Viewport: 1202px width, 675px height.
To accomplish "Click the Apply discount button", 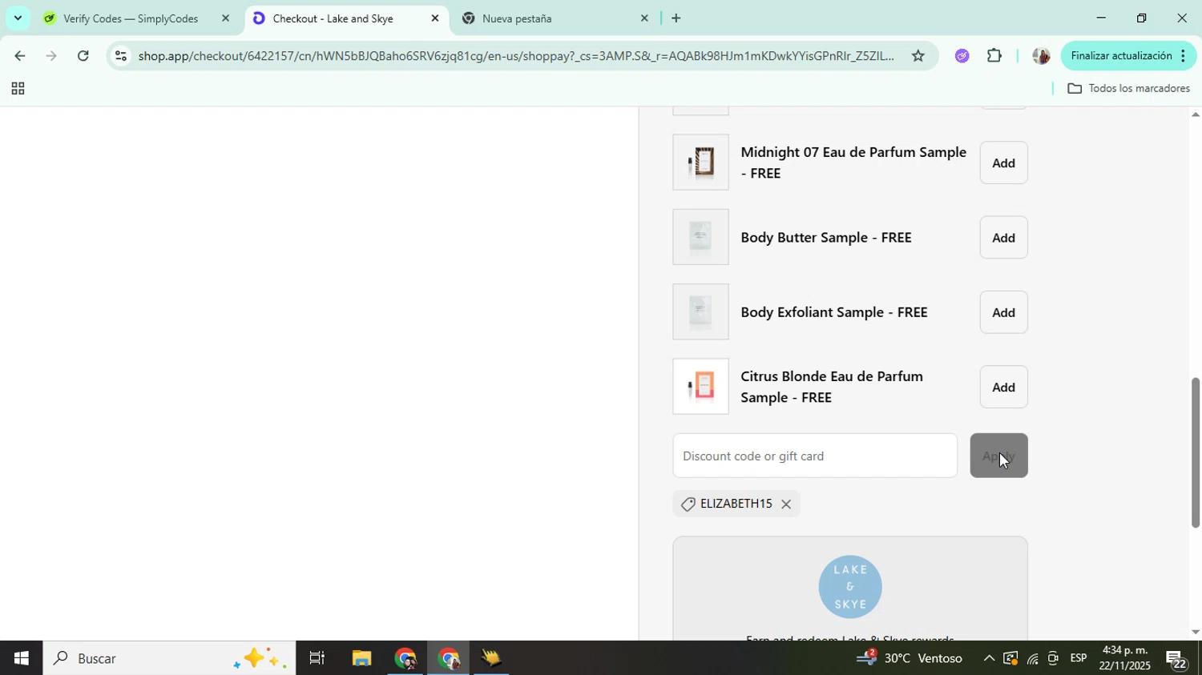I will point(998,456).
